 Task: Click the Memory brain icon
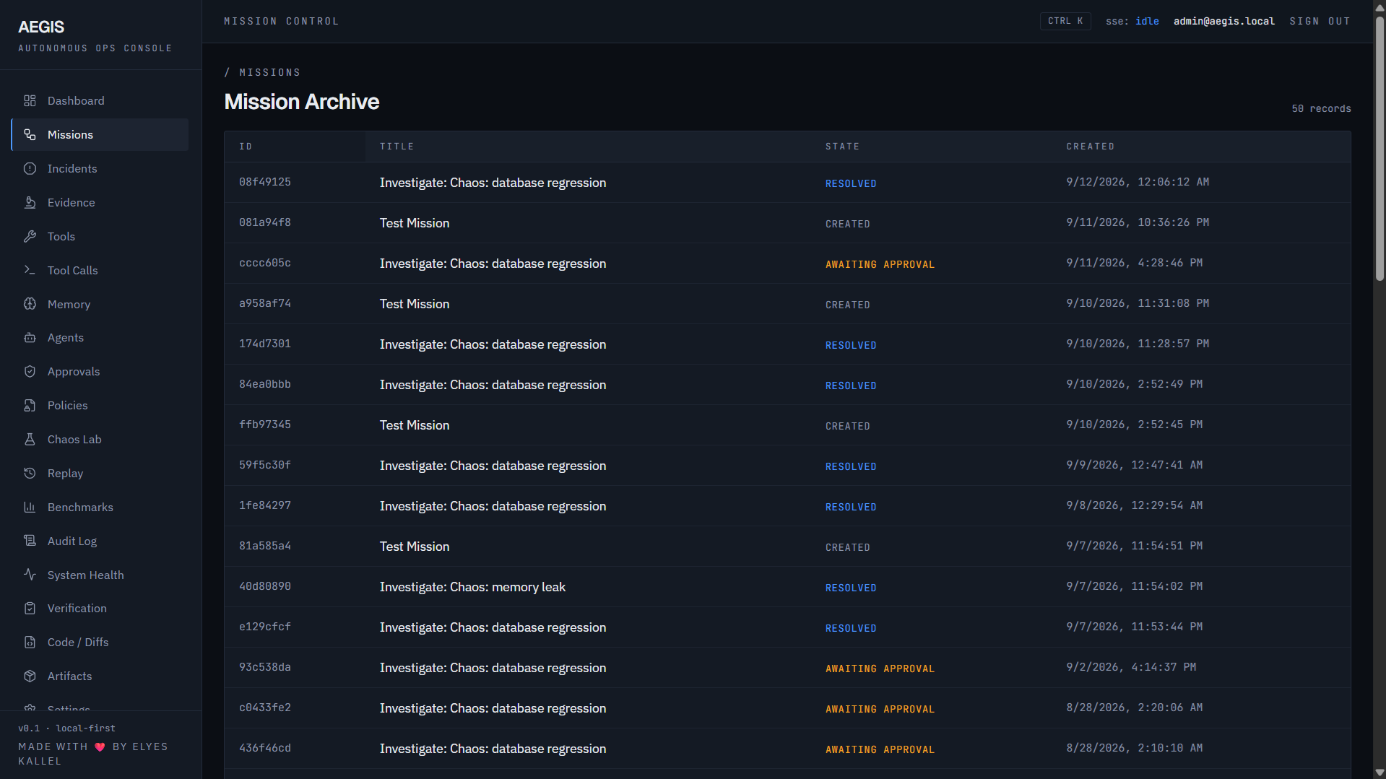pos(30,304)
